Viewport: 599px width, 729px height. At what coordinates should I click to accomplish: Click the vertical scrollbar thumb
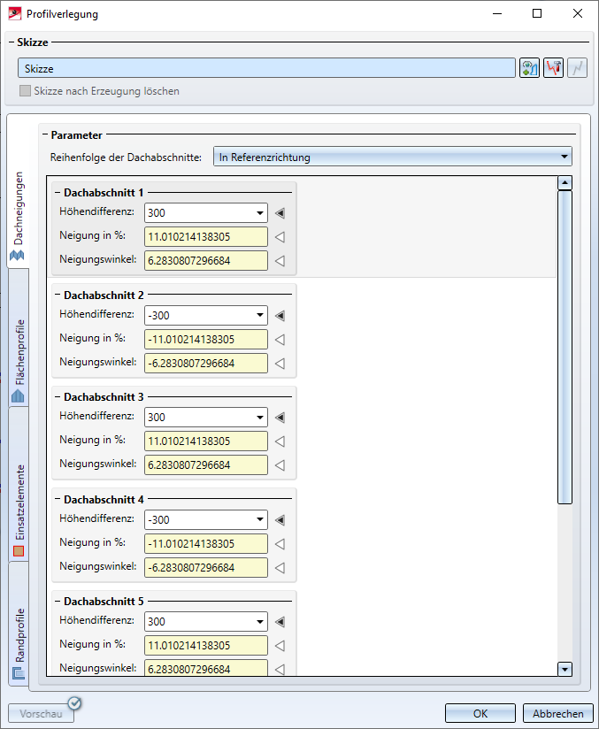click(x=564, y=347)
